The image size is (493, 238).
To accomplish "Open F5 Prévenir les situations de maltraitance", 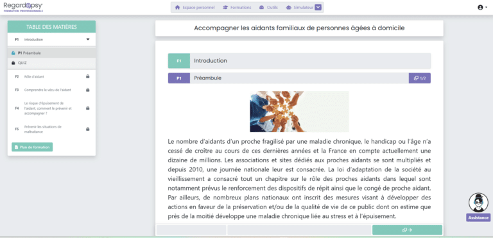I will tap(51, 129).
